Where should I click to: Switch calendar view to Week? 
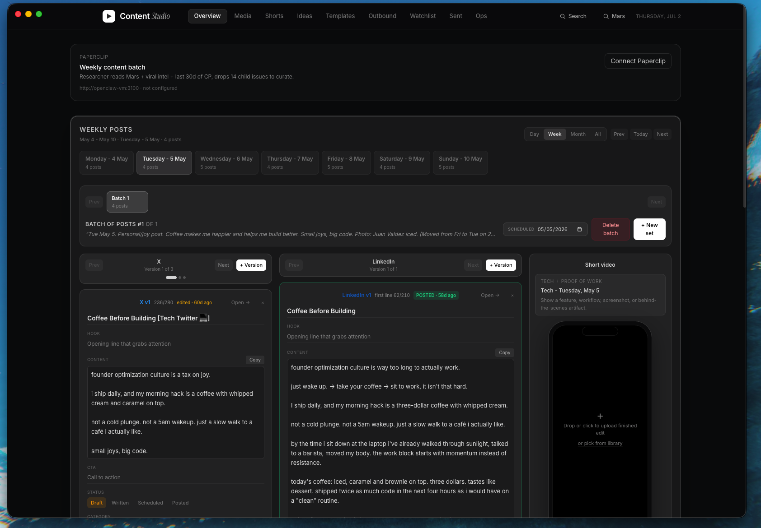point(554,134)
